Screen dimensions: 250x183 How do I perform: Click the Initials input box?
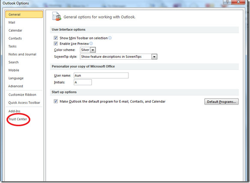click(x=83, y=82)
